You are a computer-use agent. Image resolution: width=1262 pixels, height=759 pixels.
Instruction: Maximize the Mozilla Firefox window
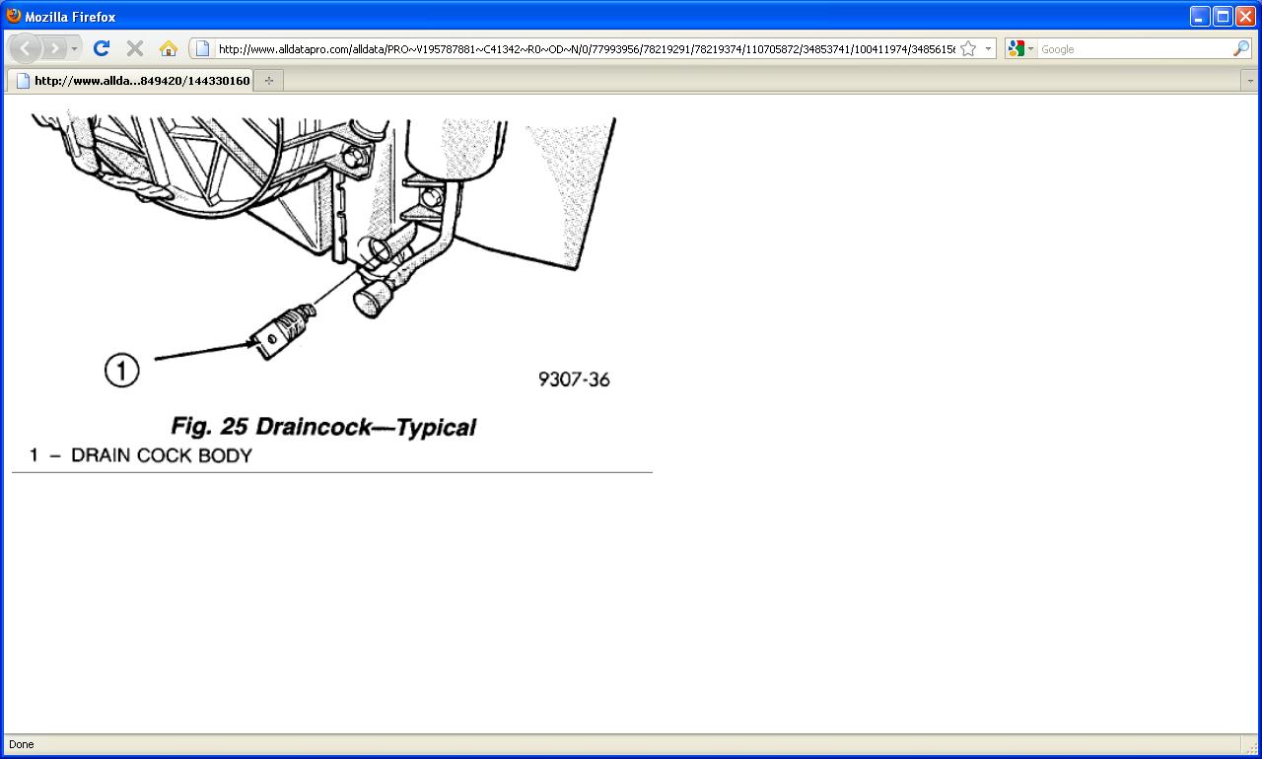point(1223,16)
